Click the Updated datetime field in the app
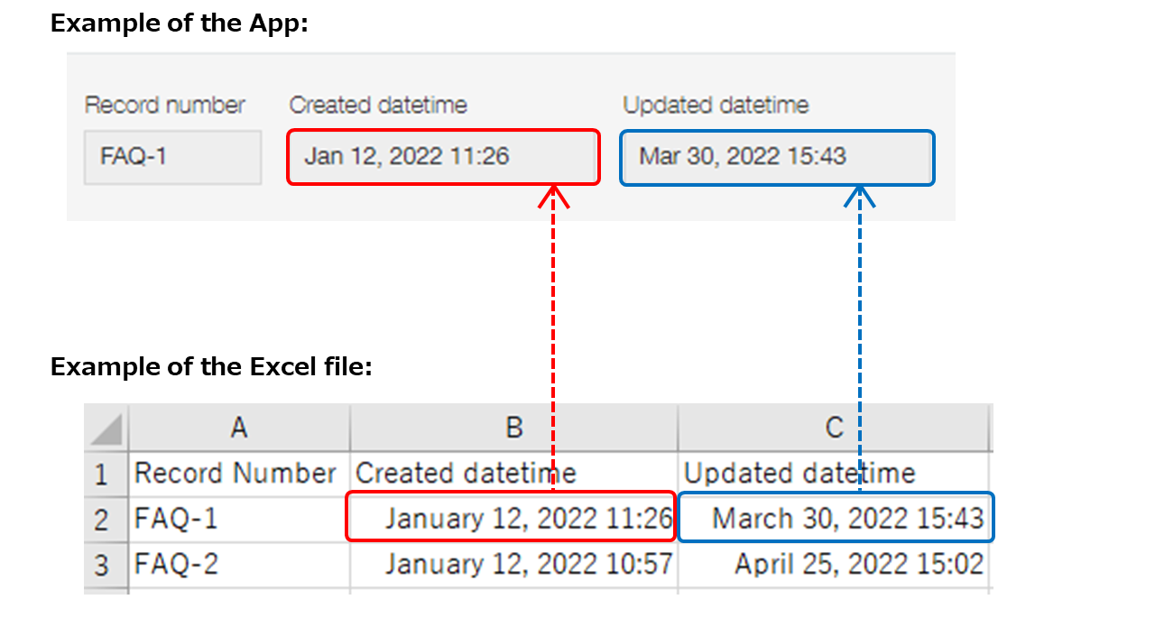This screenshot has height=627, width=1155. click(776, 157)
